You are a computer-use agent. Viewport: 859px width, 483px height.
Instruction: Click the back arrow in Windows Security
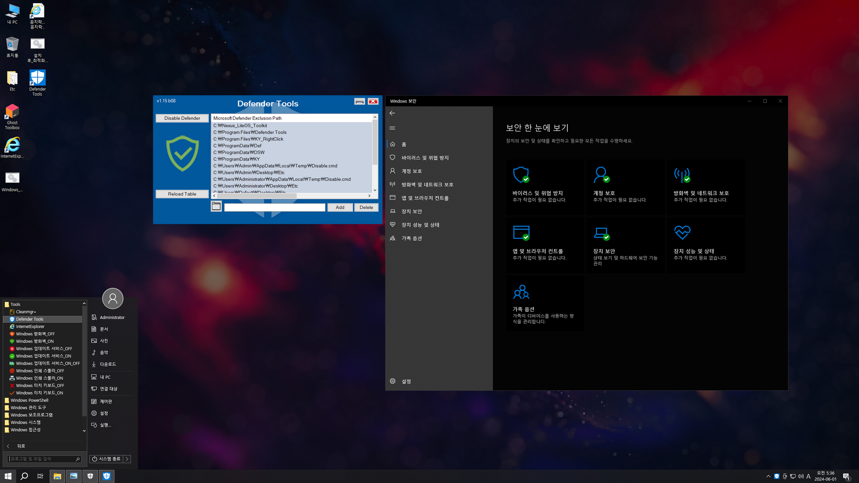pyautogui.click(x=392, y=113)
